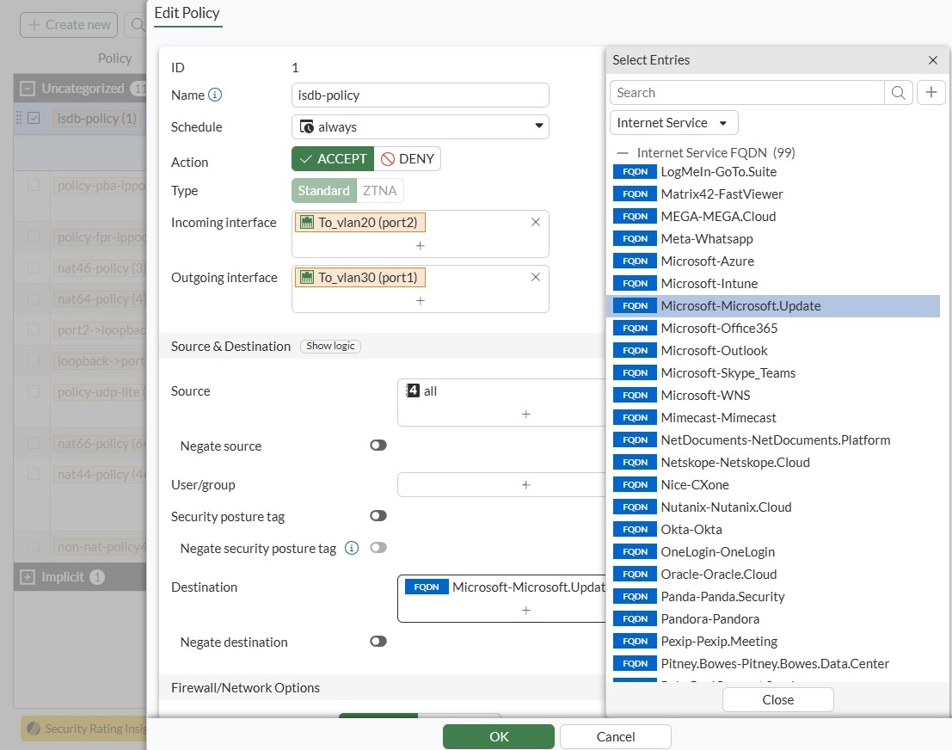The image size is (952, 750).
Task: Toggle Negate source switch
Action: pyautogui.click(x=378, y=446)
